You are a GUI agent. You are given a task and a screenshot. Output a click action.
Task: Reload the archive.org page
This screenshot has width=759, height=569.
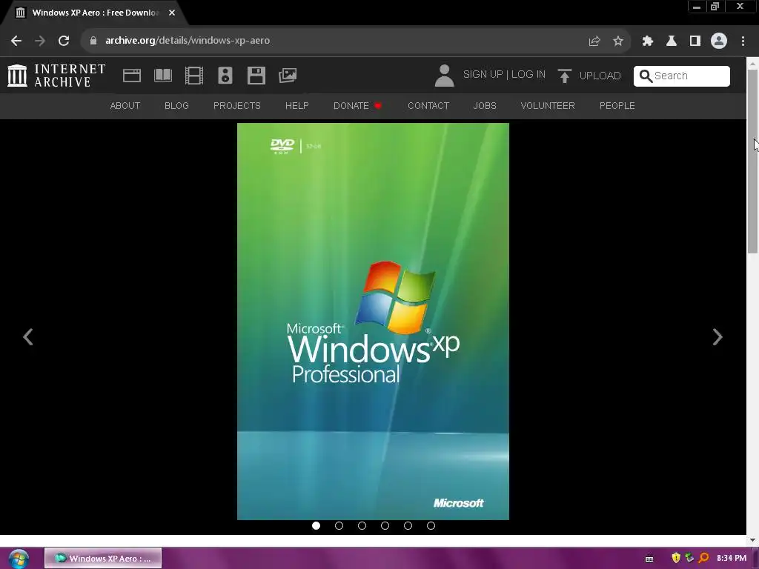pyautogui.click(x=64, y=41)
